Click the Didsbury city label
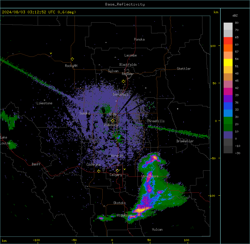 [111, 125]
